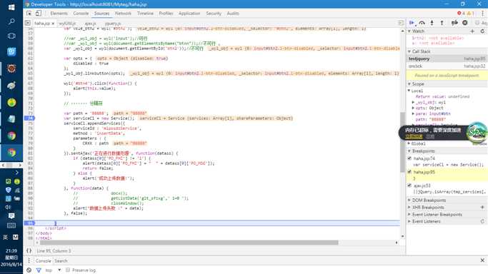The width and height of the screenshot is (488, 274).
Task: Pretty print the source with braces icon
Action: coord(29,250)
